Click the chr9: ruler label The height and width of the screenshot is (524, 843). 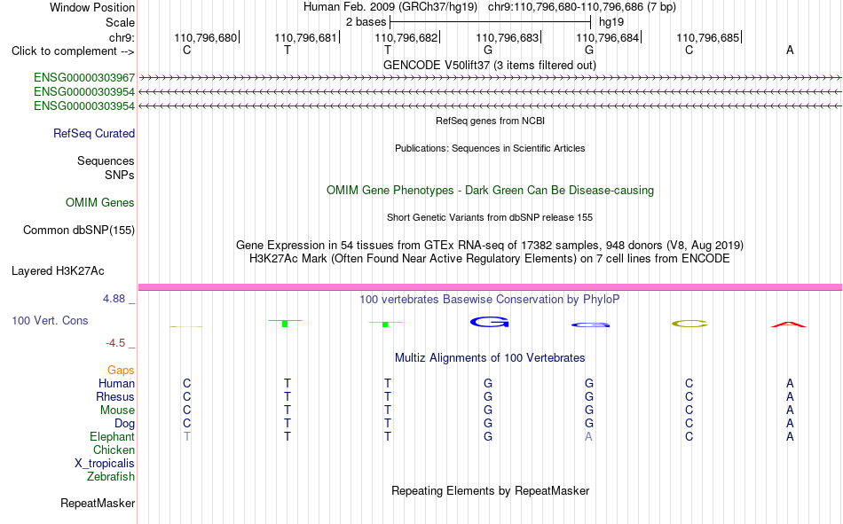(x=122, y=37)
